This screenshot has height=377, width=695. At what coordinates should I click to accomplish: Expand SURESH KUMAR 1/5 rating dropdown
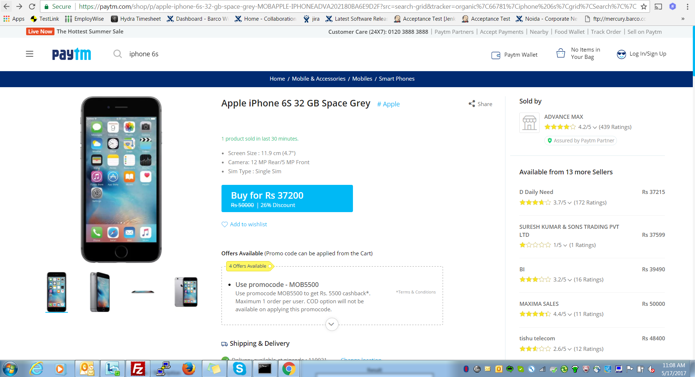565,245
